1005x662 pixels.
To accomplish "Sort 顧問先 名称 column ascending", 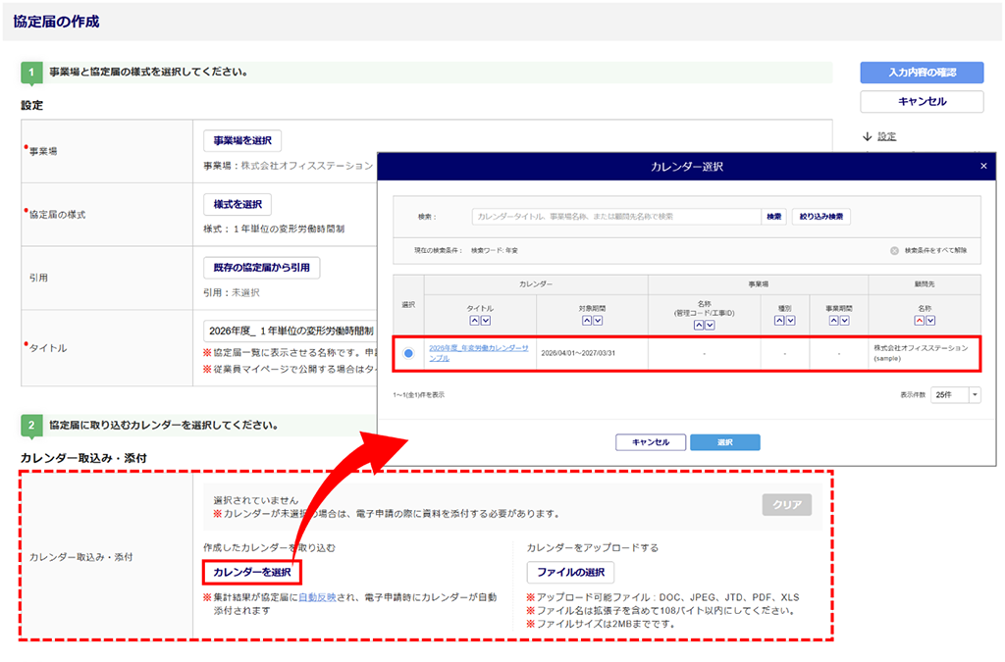I will (919, 321).
